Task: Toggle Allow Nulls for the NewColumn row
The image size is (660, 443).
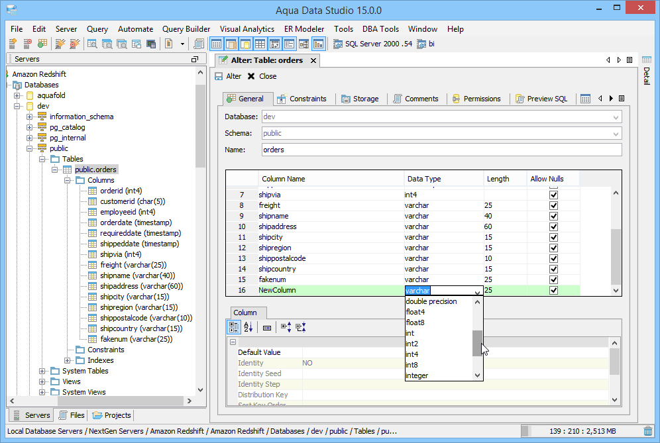Action: click(x=553, y=290)
